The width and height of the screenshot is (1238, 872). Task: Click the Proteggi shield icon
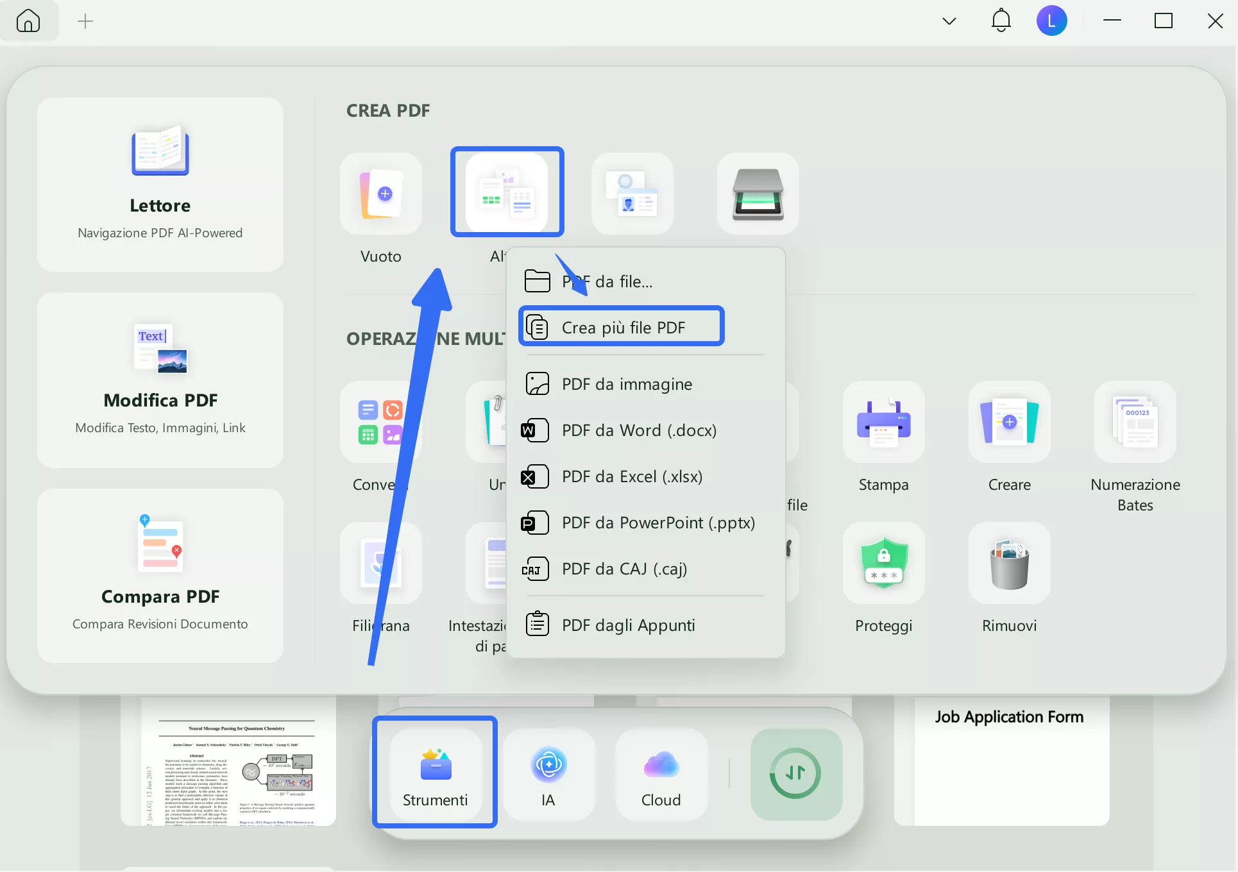(x=883, y=563)
